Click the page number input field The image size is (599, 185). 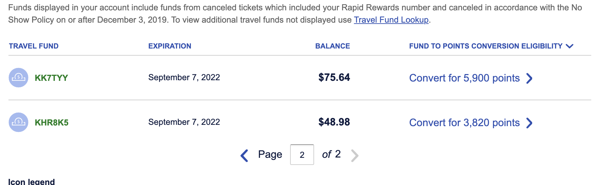(x=302, y=155)
